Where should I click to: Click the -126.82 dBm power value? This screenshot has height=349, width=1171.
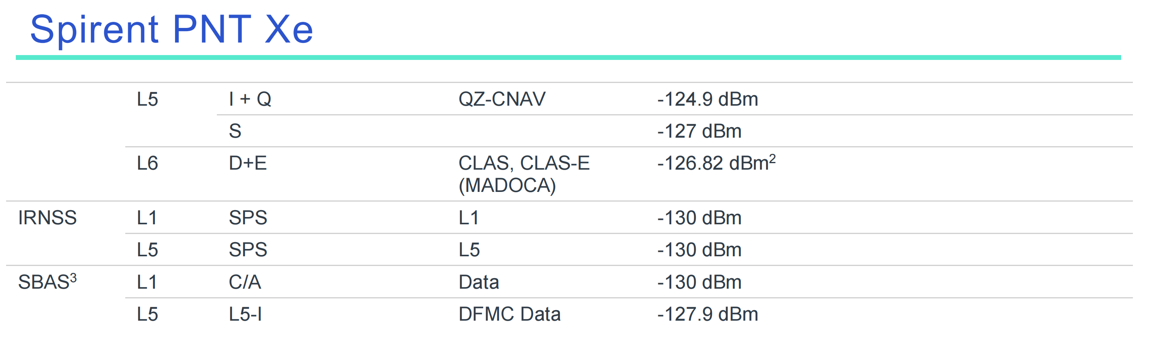712,164
